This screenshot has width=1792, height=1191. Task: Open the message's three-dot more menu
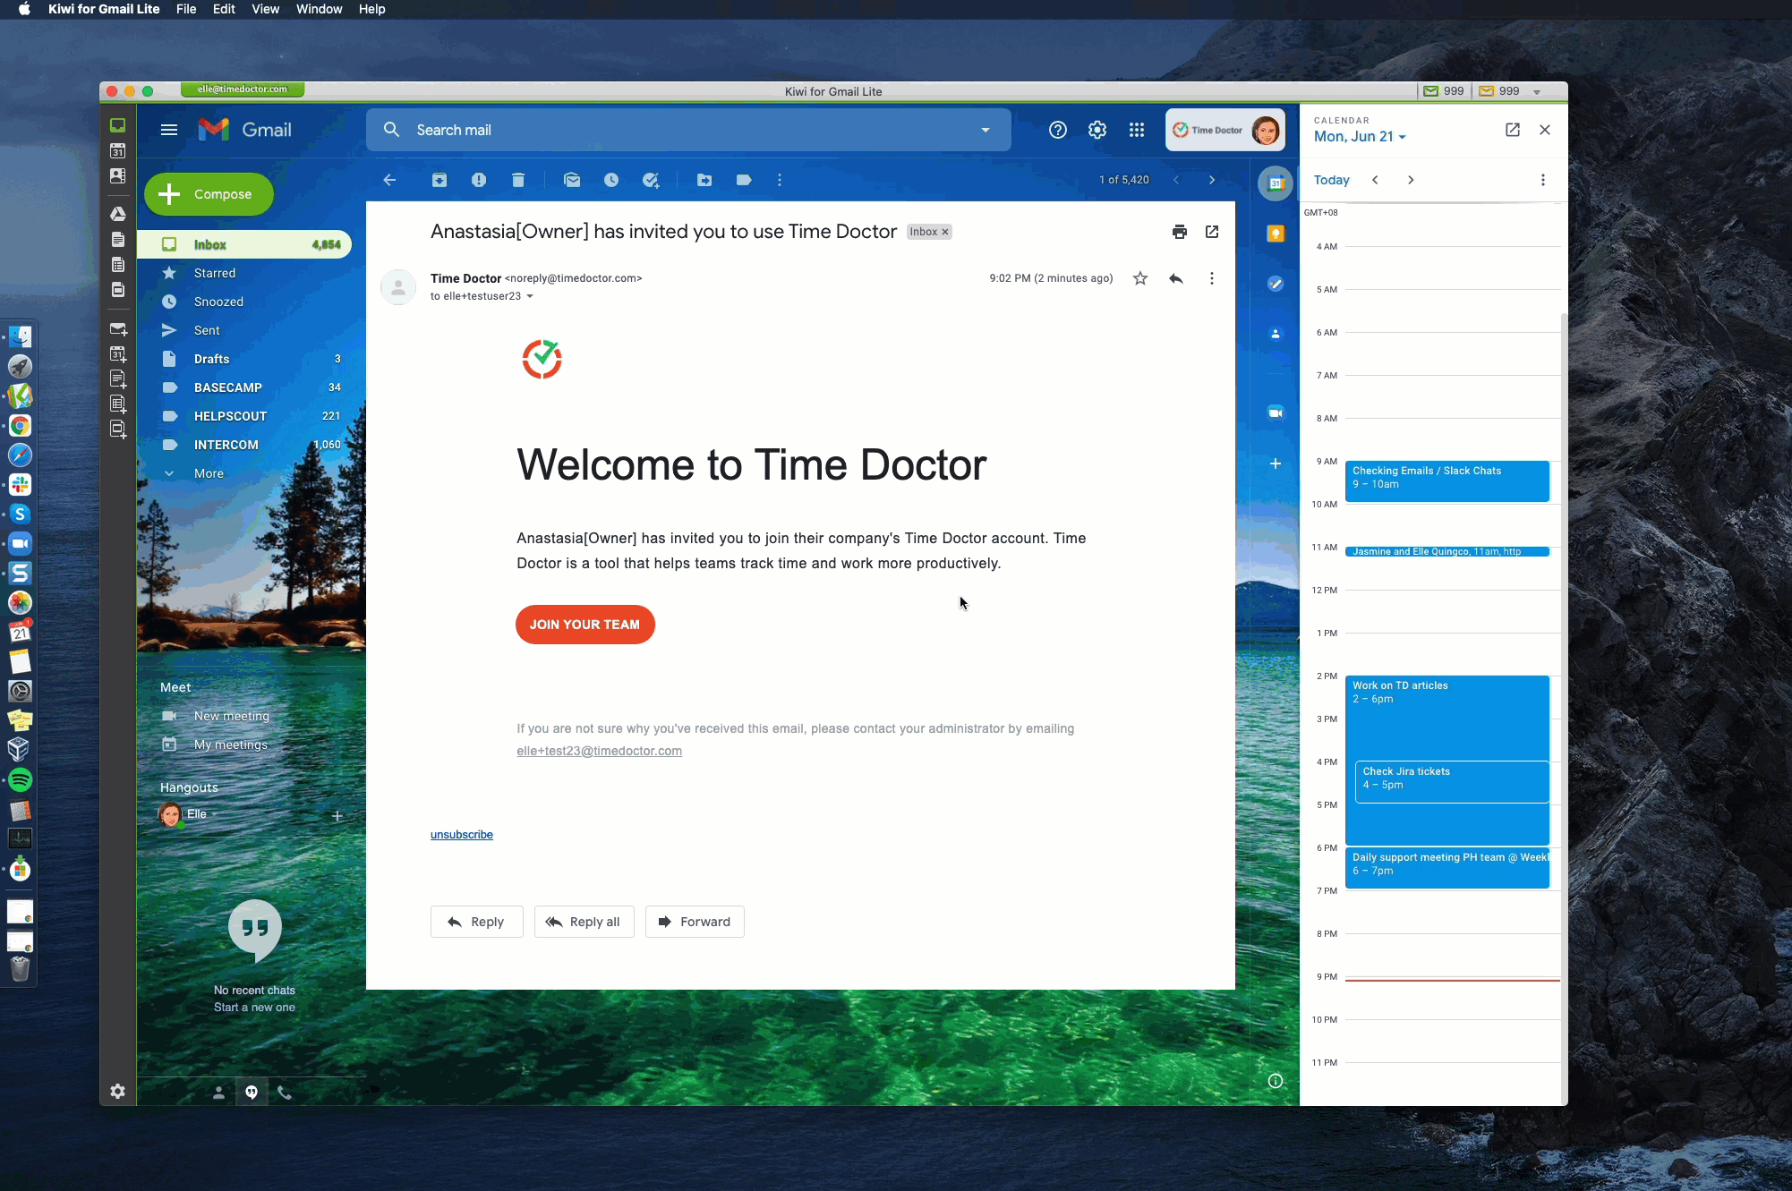coord(1212,278)
